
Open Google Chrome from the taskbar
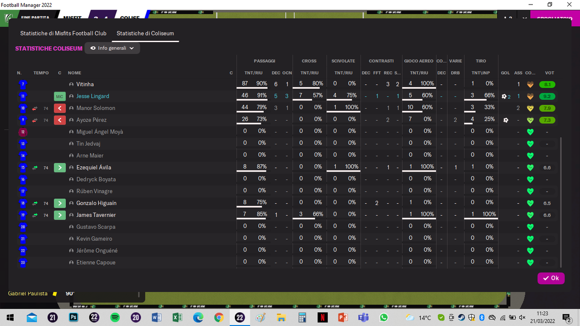(x=219, y=317)
